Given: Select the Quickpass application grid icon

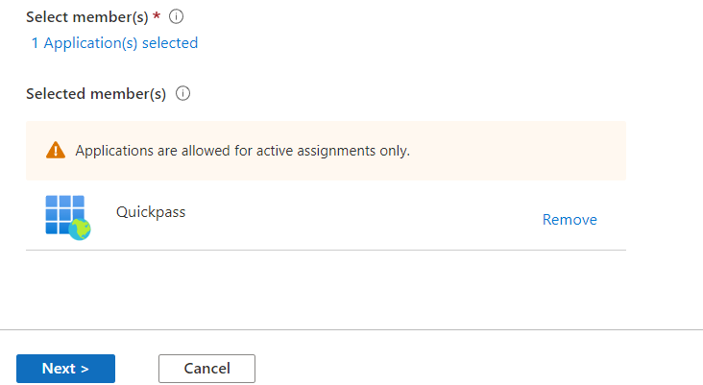Looking at the screenshot, I should tap(67, 217).
